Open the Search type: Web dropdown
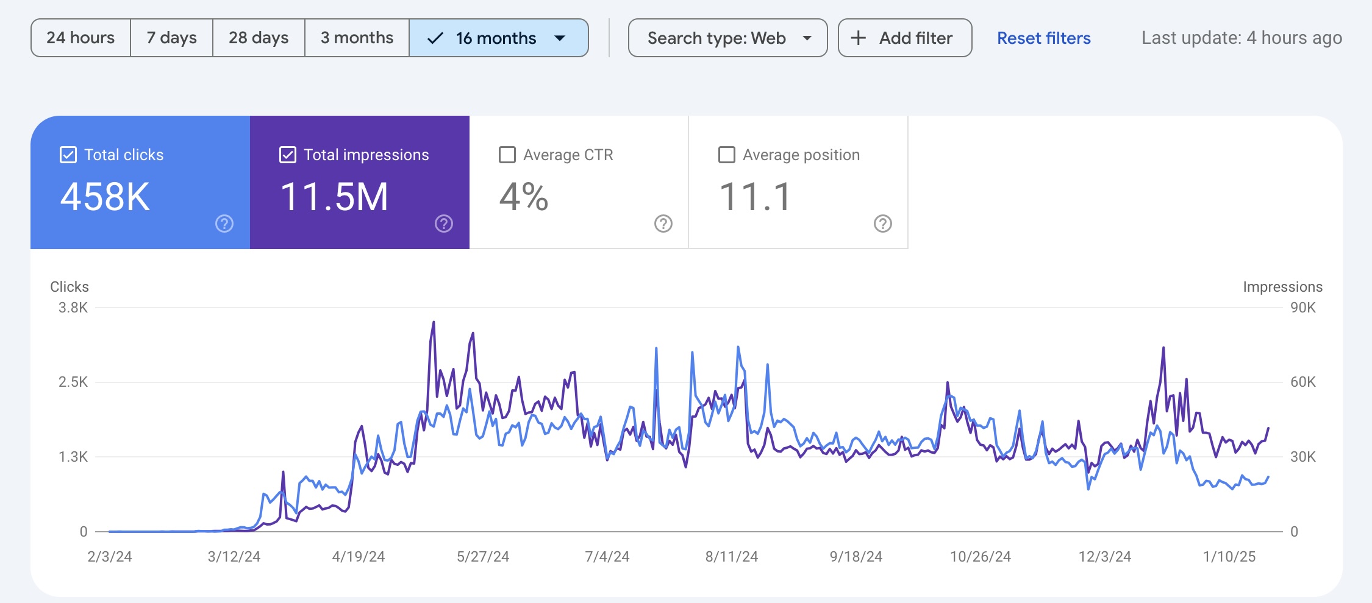The height and width of the screenshot is (603, 1372). tap(727, 38)
